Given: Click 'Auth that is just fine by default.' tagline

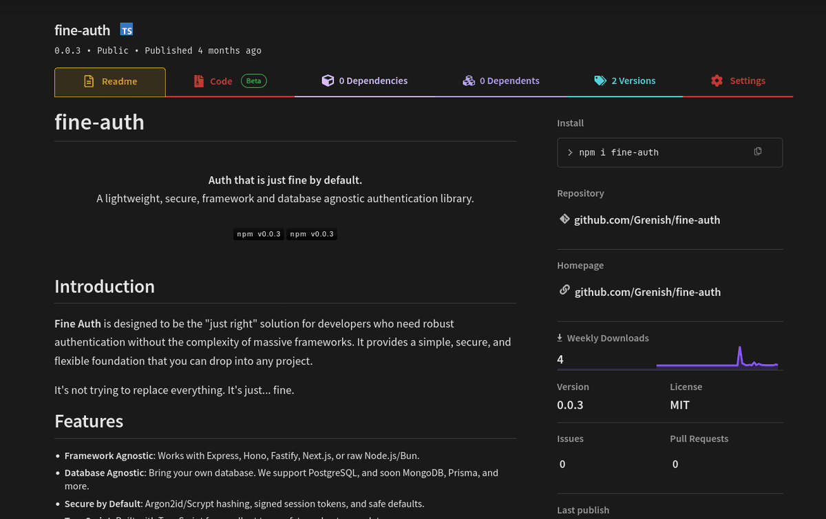Looking at the screenshot, I should click(285, 180).
